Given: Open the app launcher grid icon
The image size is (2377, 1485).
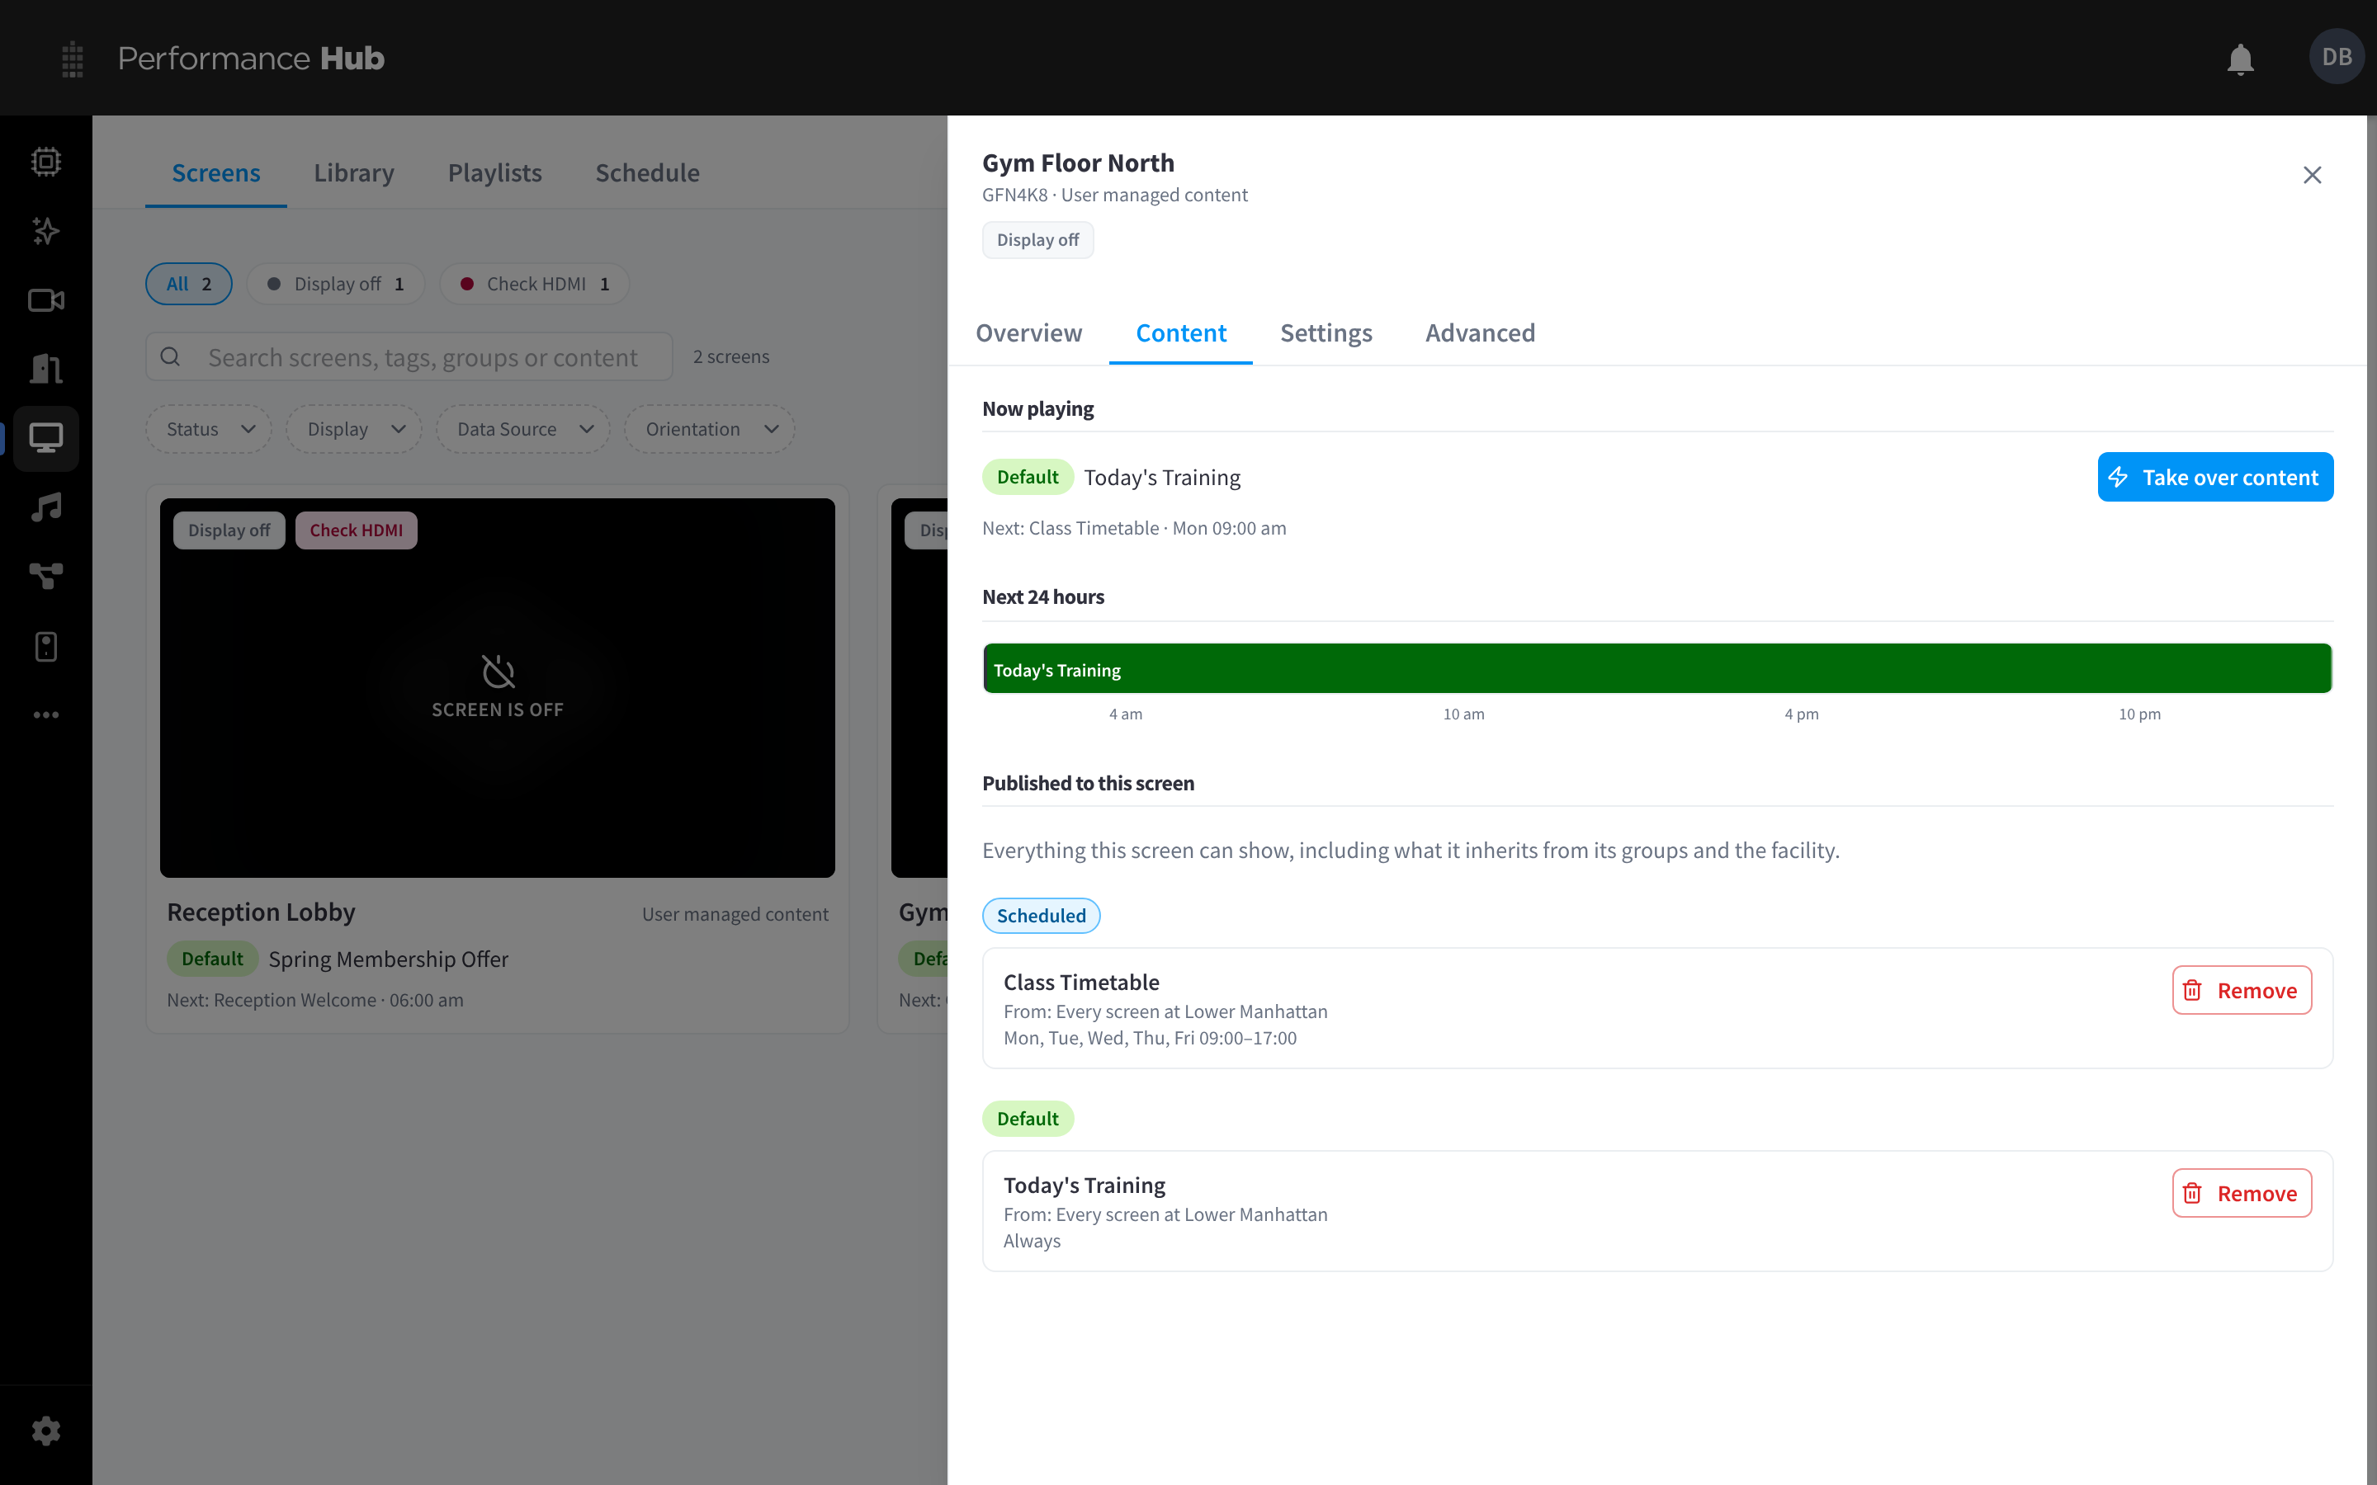Looking at the screenshot, I should [x=72, y=59].
